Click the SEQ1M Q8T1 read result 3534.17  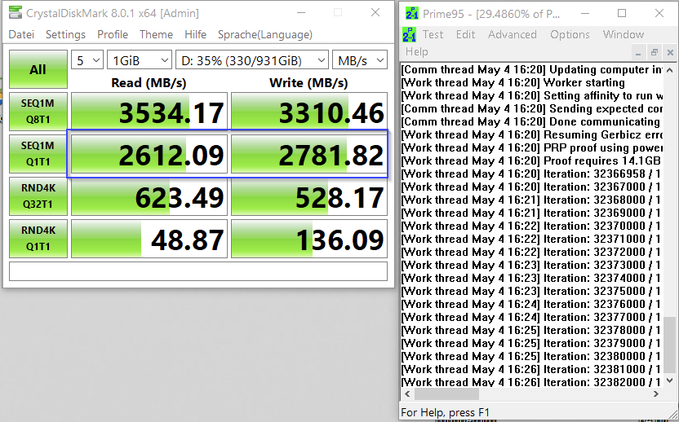click(149, 112)
